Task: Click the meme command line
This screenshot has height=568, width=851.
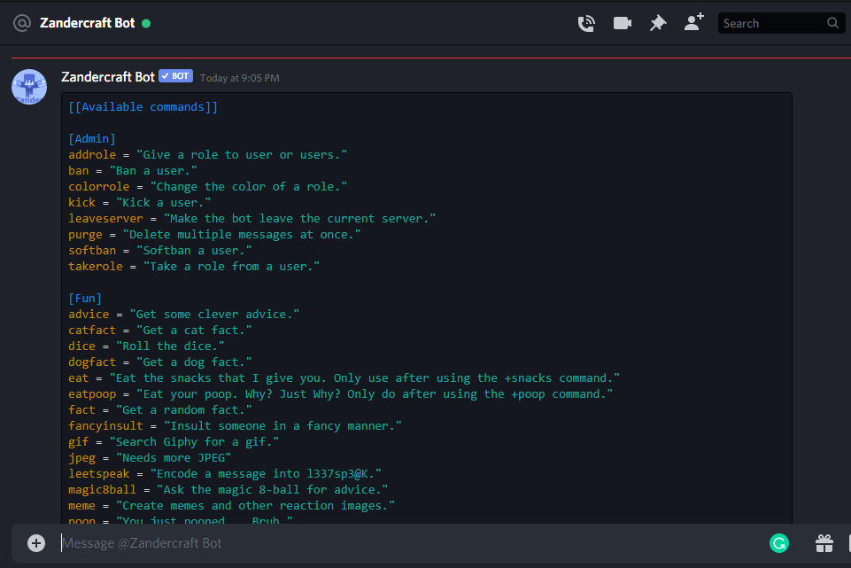Action: click(232, 506)
